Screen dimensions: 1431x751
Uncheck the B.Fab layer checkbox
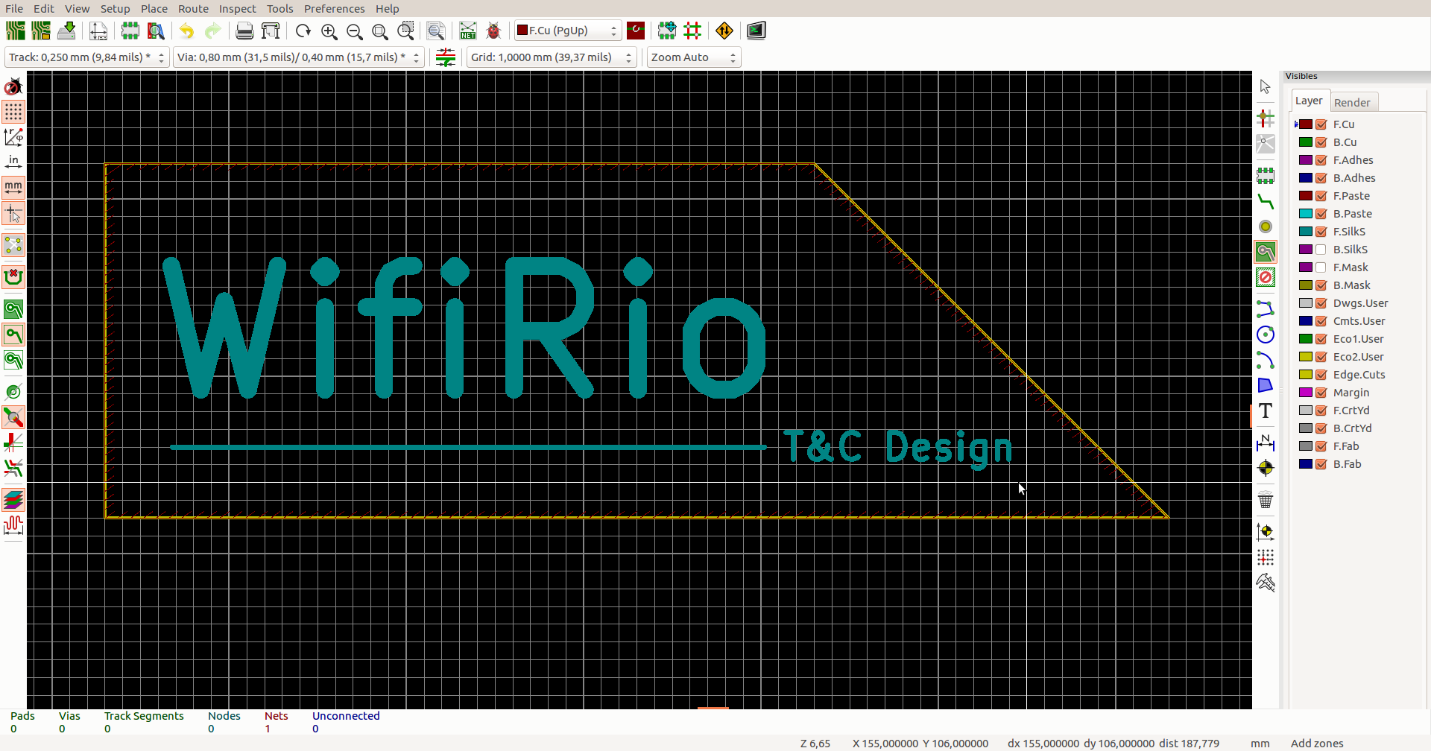1321,464
